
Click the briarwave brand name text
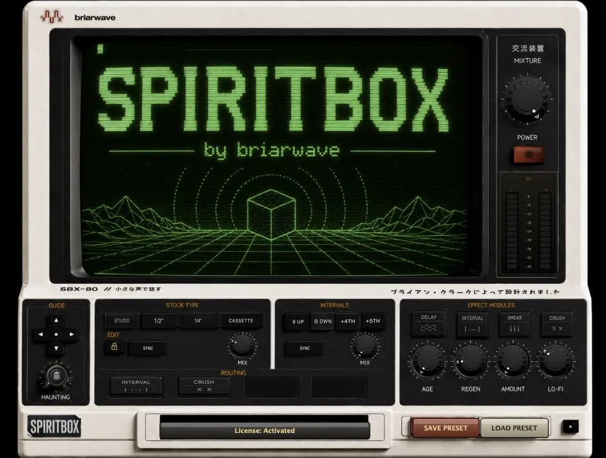(x=95, y=17)
